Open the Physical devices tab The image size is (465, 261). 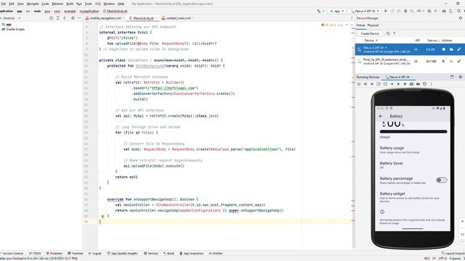coord(373,25)
